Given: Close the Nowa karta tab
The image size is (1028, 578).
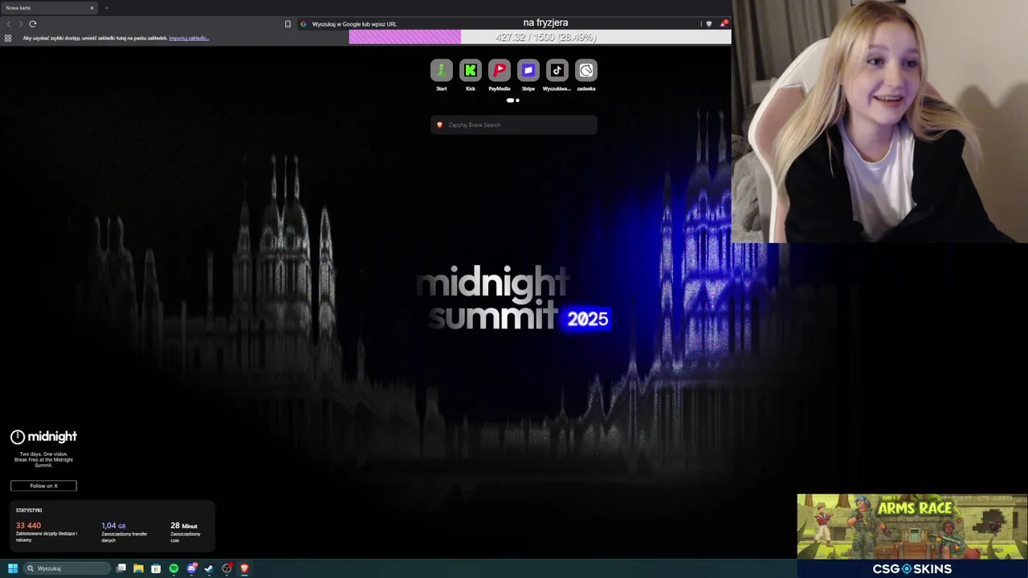Looking at the screenshot, I should (92, 8).
